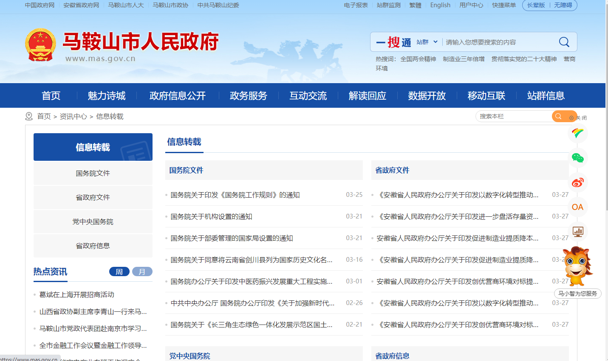The height and width of the screenshot is (361, 608).
Task: Open the statistics chart floating icon
Action: (577, 232)
